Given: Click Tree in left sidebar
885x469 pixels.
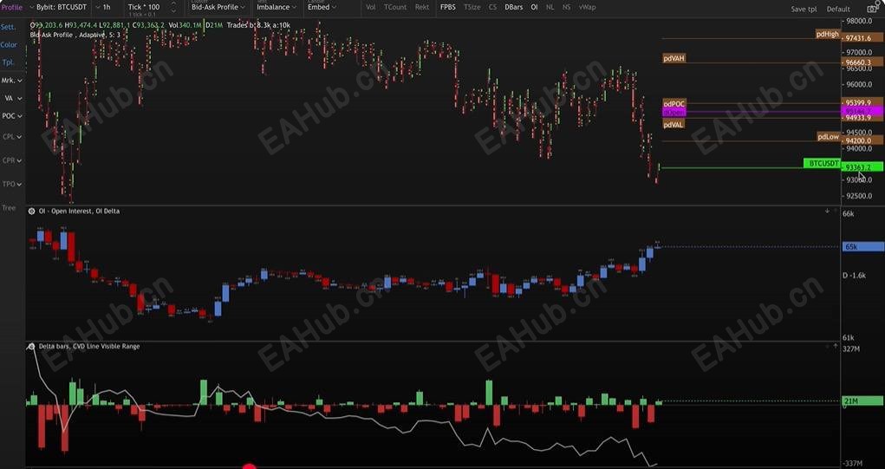Looking at the screenshot, I should coord(9,208).
